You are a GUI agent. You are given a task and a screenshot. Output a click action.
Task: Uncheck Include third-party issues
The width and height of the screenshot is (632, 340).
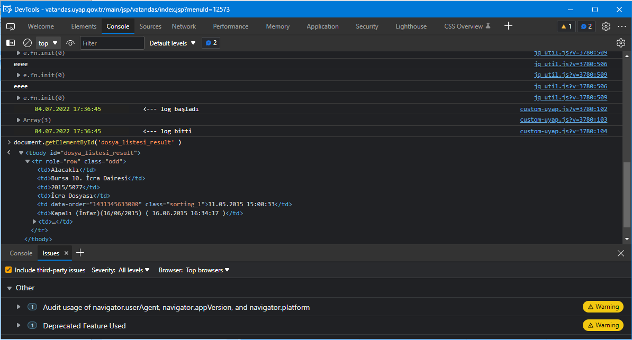pos(8,270)
